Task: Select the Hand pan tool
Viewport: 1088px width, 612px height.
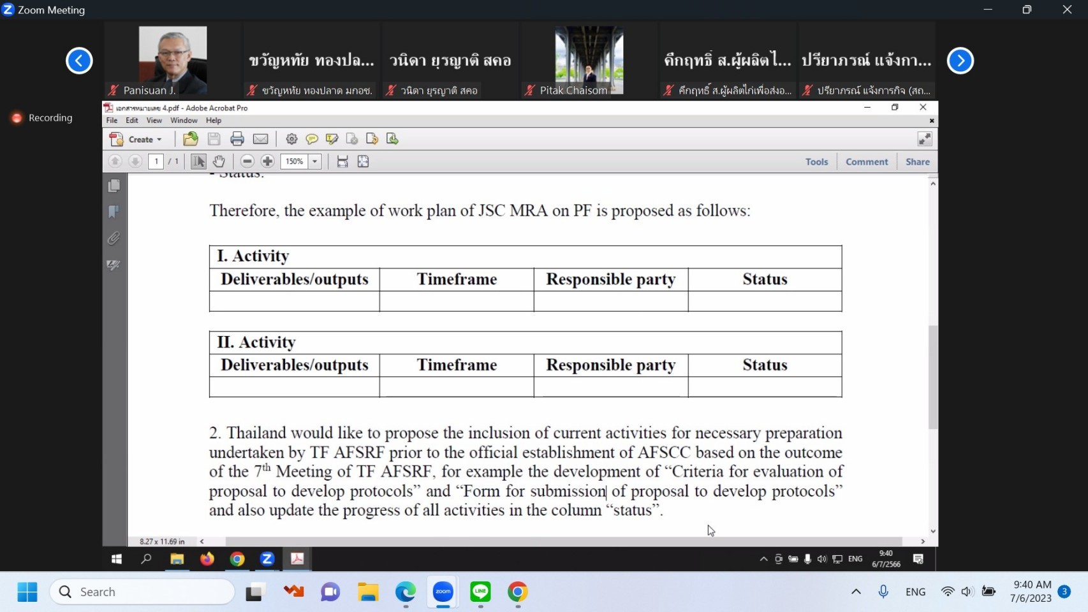Action: click(219, 161)
